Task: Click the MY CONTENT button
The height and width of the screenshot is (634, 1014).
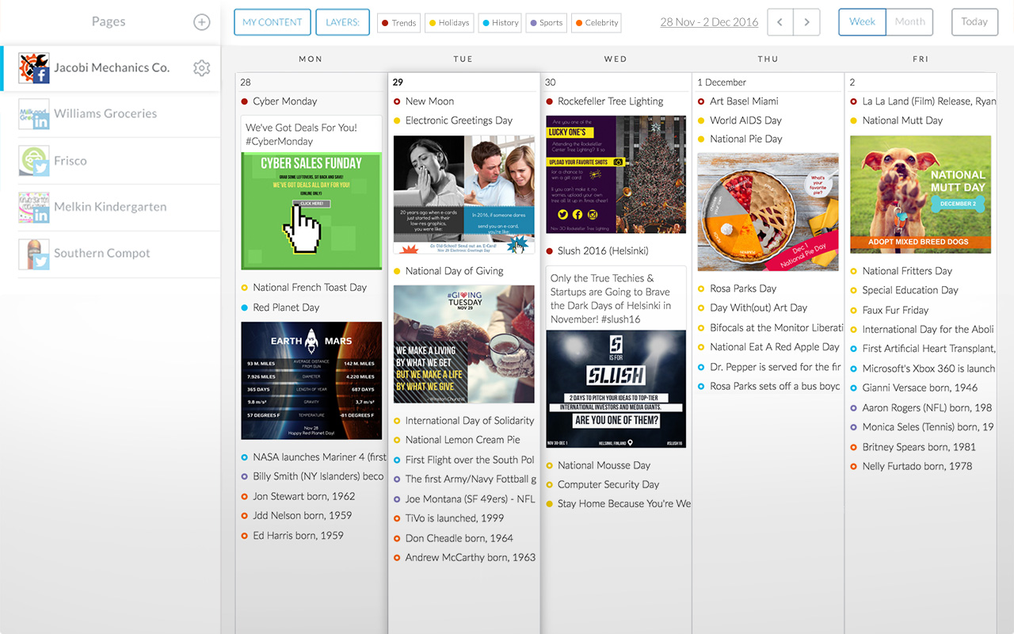Action: [272, 22]
